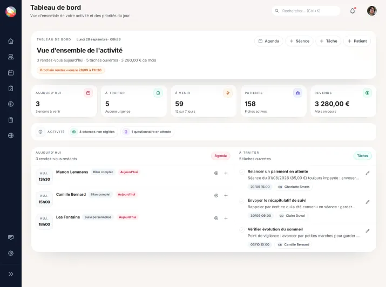
Task: Open the 1 questionnaire en attente chip
Action: click(x=147, y=132)
